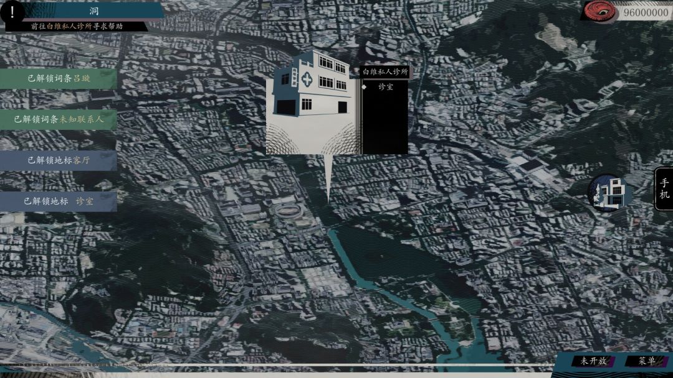Open the 菜单 menu

point(646,361)
